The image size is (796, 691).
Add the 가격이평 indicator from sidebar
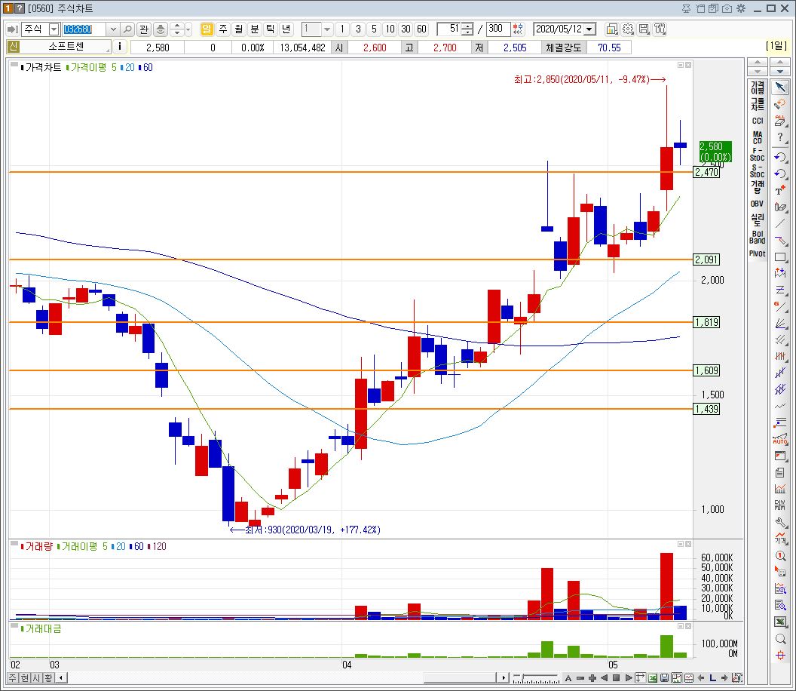click(x=758, y=88)
